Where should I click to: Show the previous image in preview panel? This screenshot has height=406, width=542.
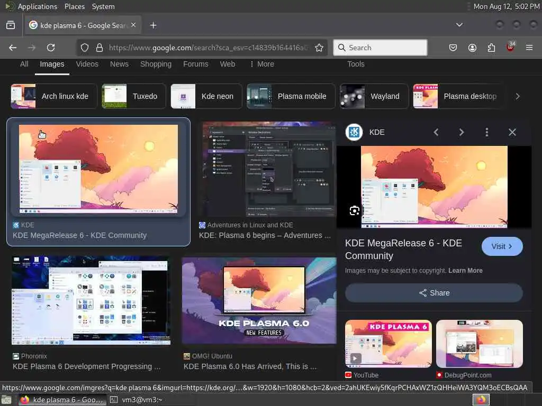tap(436, 132)
